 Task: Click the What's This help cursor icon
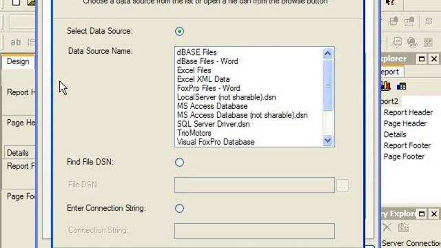[x=389, y=2]
